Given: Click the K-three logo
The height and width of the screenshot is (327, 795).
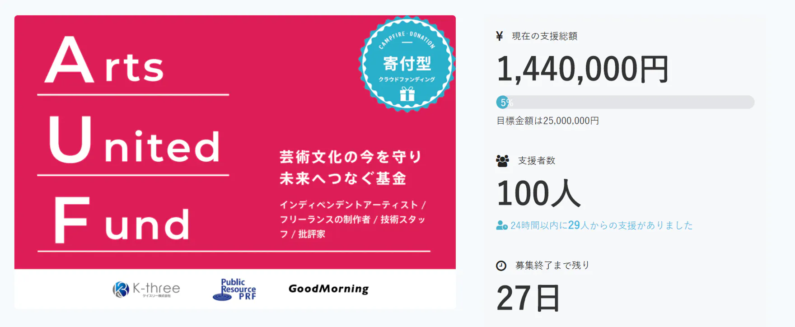Looking at the screenshot, I should [x=146, y=289].
